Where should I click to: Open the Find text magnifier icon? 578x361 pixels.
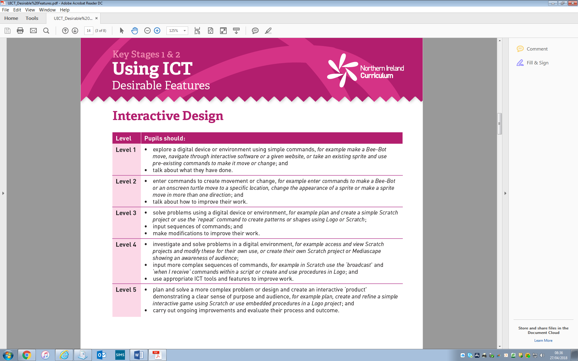[46, 31]
